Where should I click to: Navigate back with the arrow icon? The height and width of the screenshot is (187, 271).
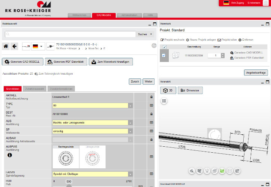14,46
